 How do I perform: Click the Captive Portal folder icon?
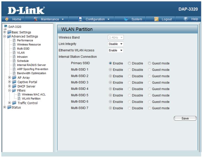pyautogui.click(x=14, y=82)
